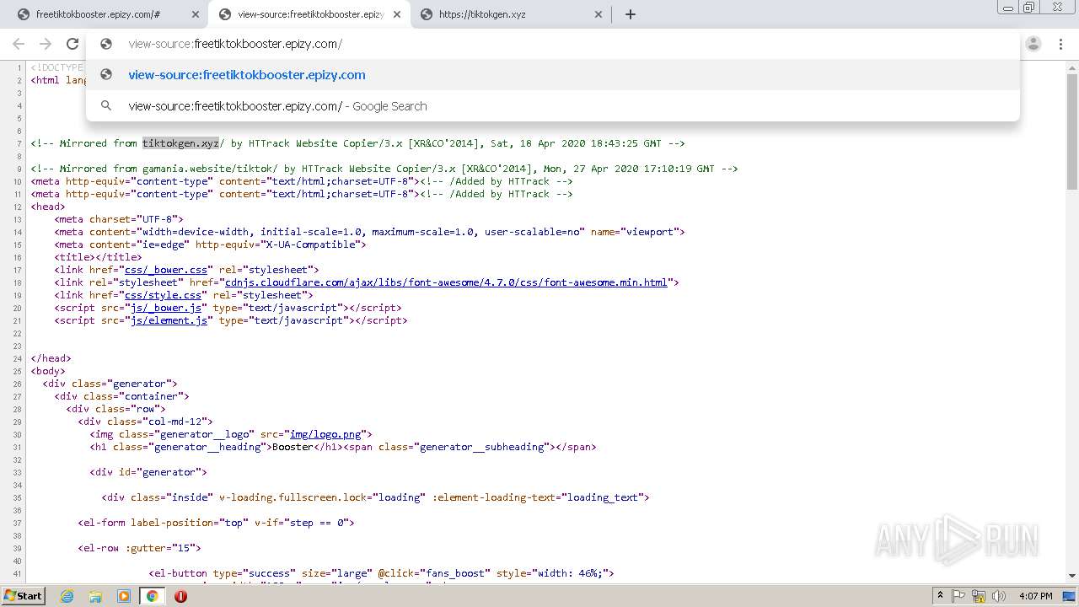
Task: Open the Windows Start menu
Action: point(24,595)
